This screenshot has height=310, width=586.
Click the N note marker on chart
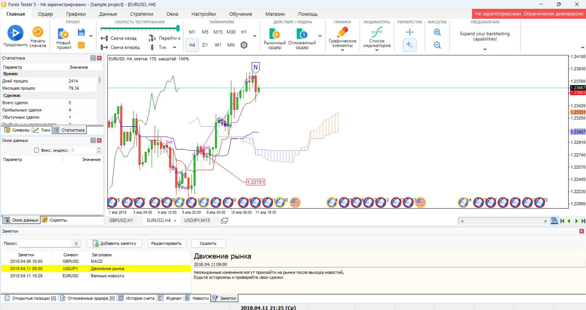click(256, 67)
